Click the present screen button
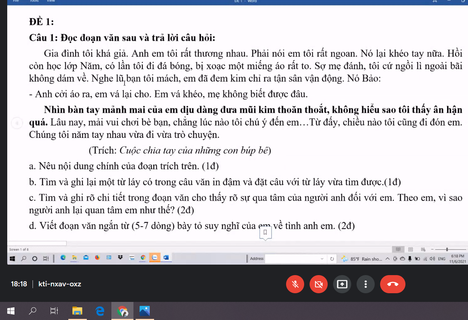This screenshot has height=320, width=468. [x=342, y=284]
